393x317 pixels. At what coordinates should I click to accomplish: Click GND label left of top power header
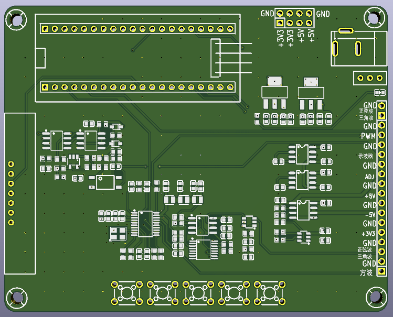tap(267, 13)
